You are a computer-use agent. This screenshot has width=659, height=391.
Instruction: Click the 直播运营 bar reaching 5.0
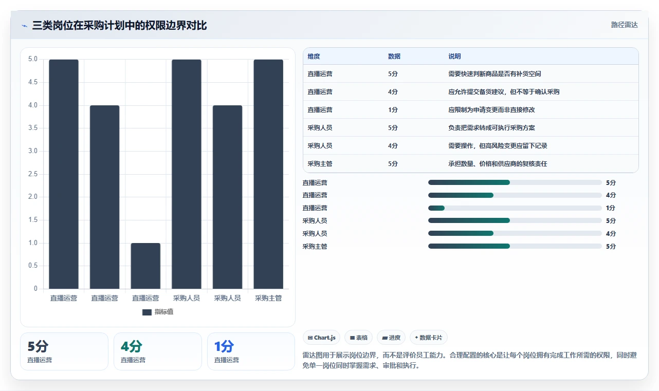64,174
